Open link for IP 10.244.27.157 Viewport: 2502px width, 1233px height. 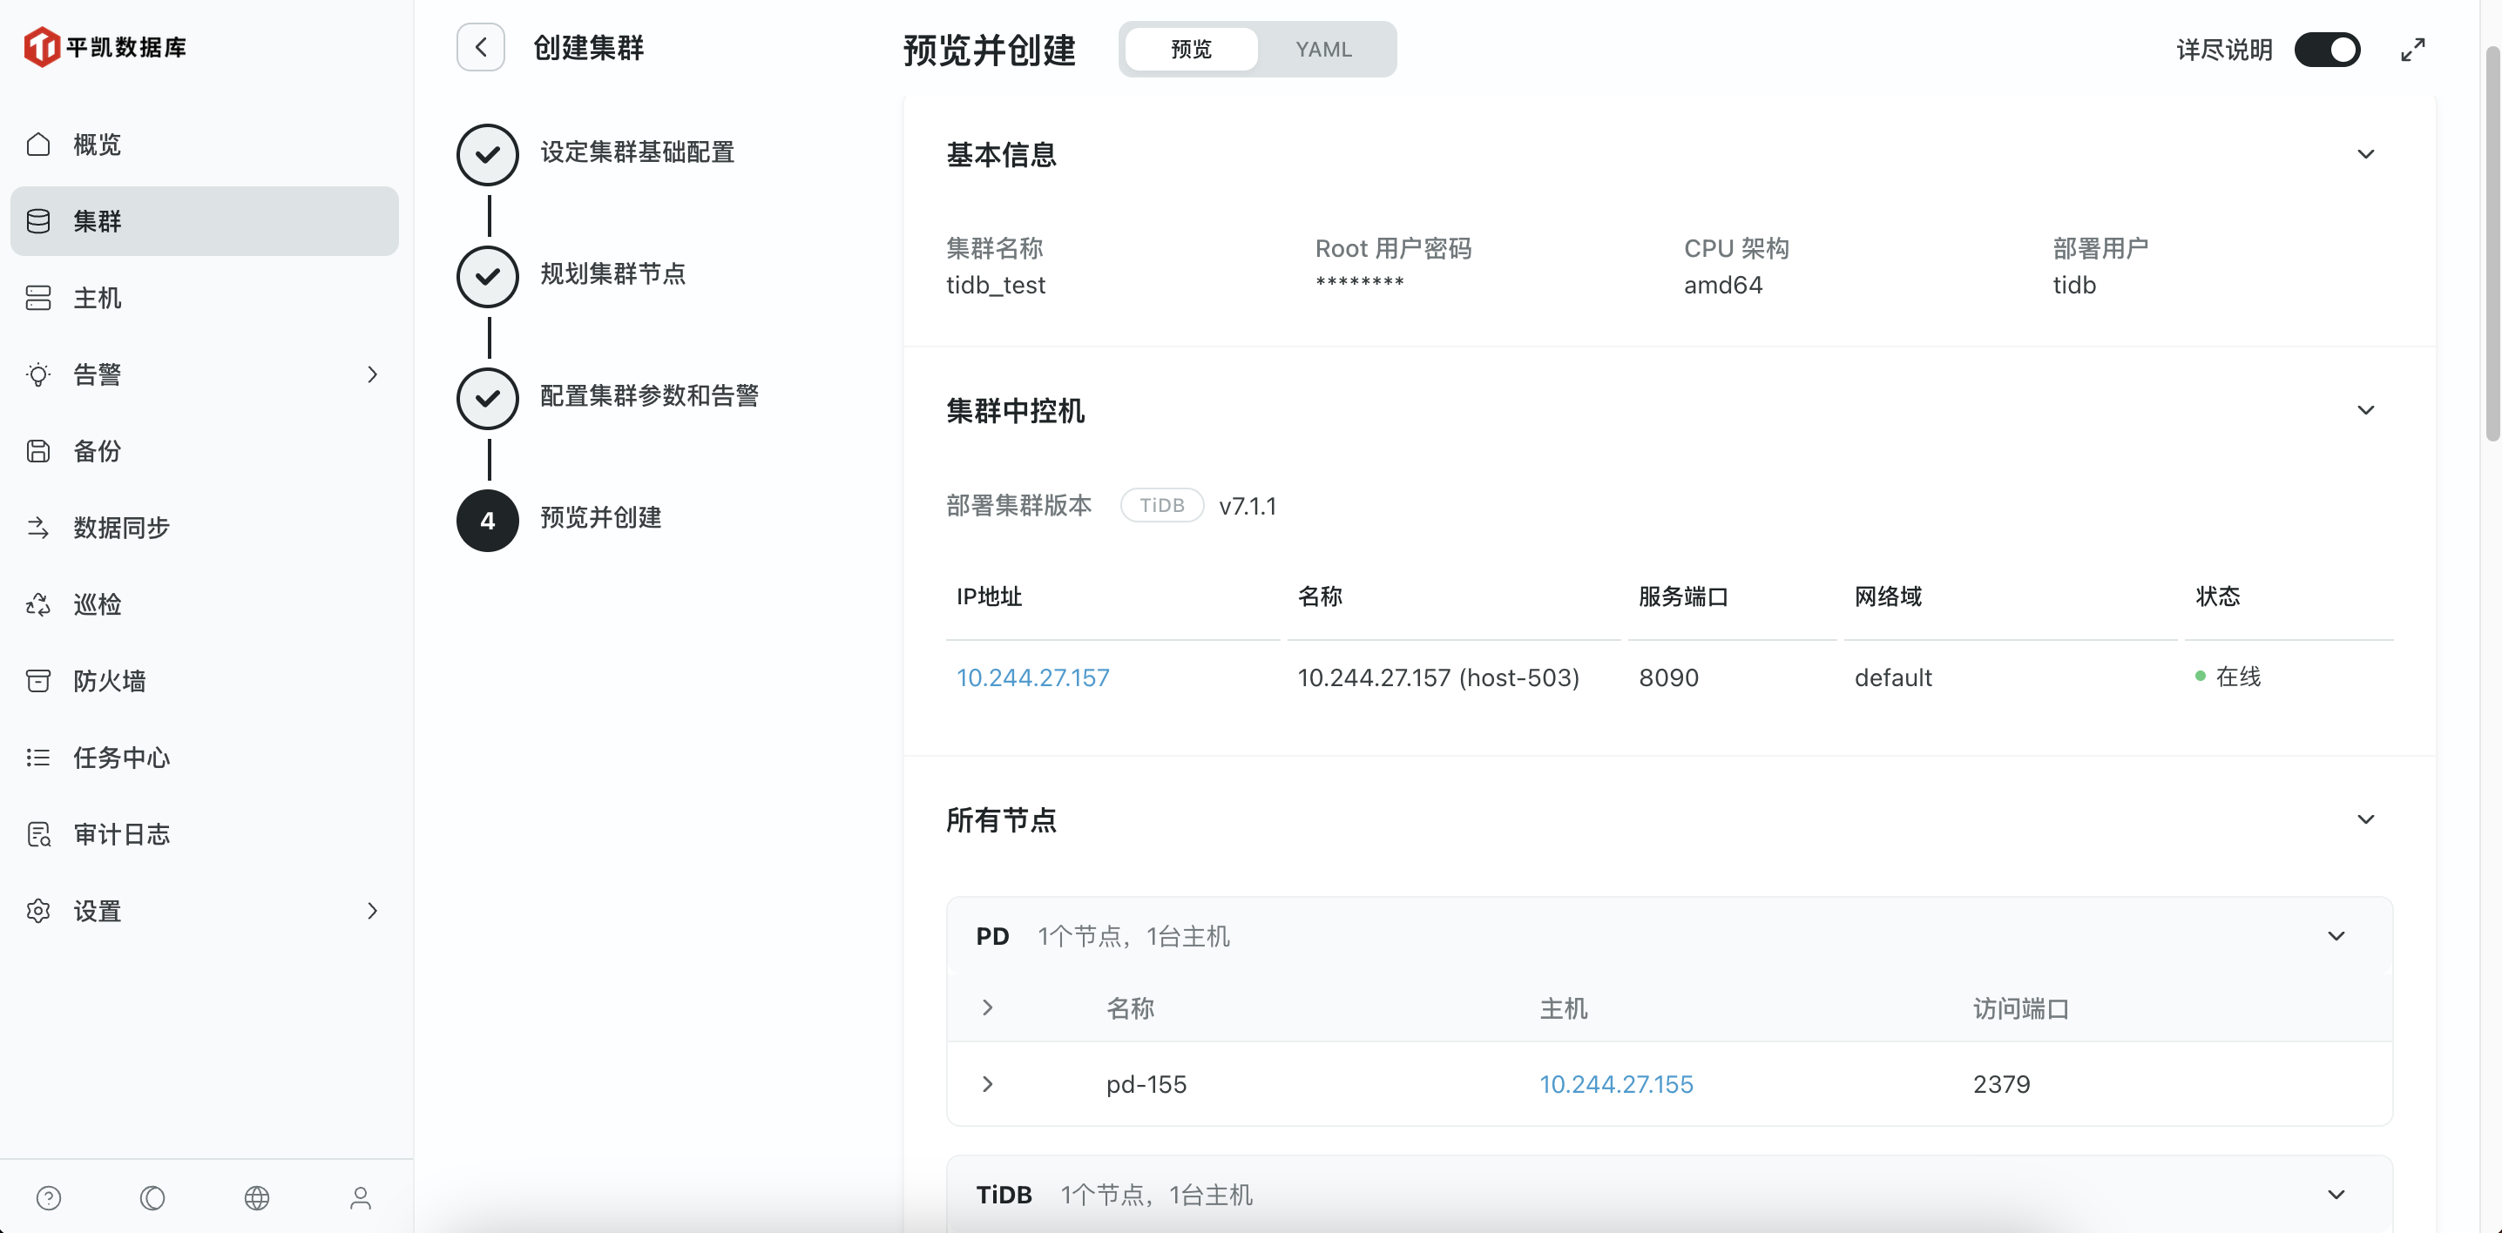[x=1031, y=677]
